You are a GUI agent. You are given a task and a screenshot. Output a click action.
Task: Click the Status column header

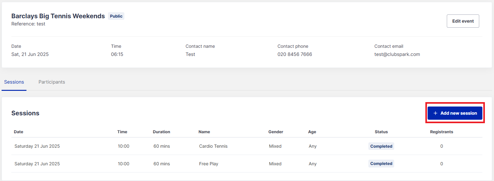pos(381,132)
